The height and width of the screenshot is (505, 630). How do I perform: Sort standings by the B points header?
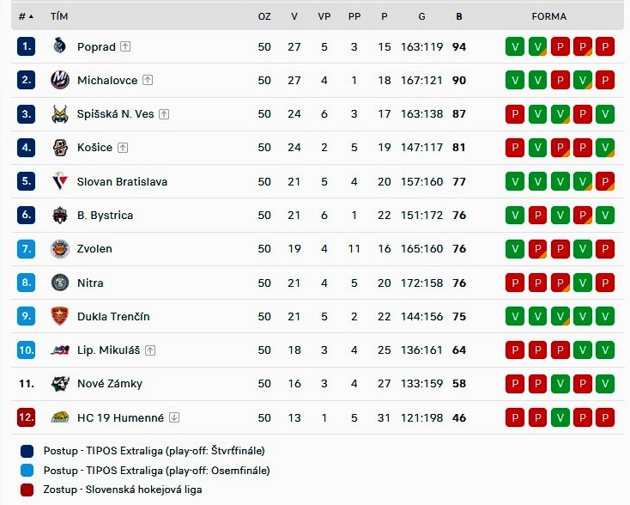(x=459, y=16)
